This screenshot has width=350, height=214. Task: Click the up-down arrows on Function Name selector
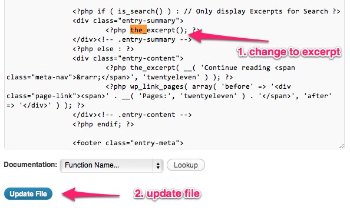pyautogui.click(x=158, y=165)
